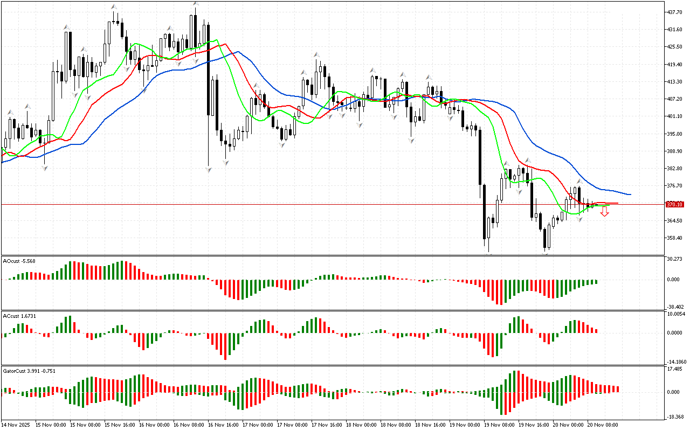The height and width of the screenshot is (431, 690).
Task: Grab divider between price chart and AOcust panel
Action: (332, 255)
